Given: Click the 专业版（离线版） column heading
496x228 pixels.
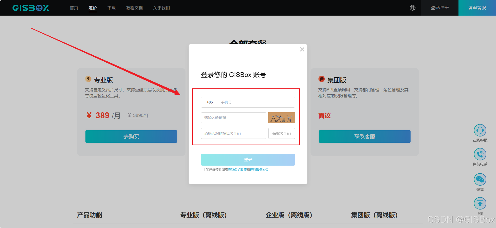Looking at the screenshot, I should [x=204, y=215].
